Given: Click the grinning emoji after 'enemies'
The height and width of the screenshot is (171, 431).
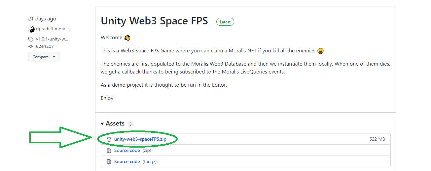Looking at the screenshot, I should coord(320,51).
